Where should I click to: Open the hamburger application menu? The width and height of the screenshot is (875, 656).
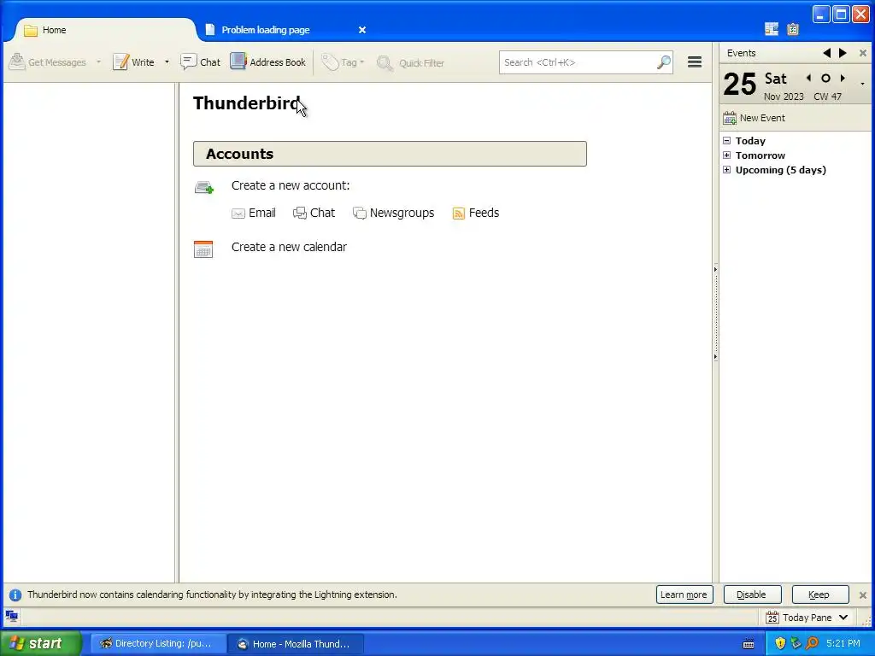pyautogui.click(x=695, y=62)
